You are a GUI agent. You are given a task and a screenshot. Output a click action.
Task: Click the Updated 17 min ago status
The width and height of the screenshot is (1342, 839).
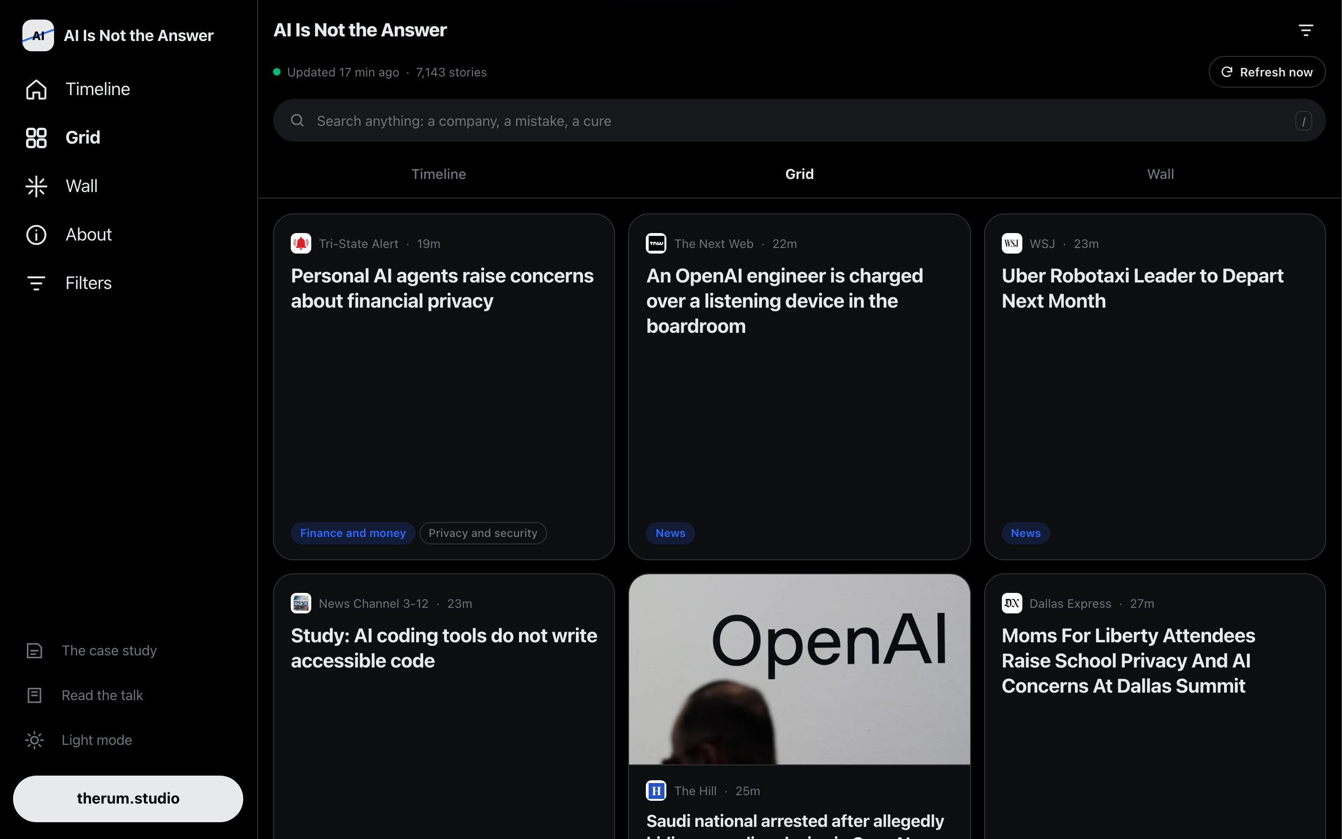pos(342,72)
